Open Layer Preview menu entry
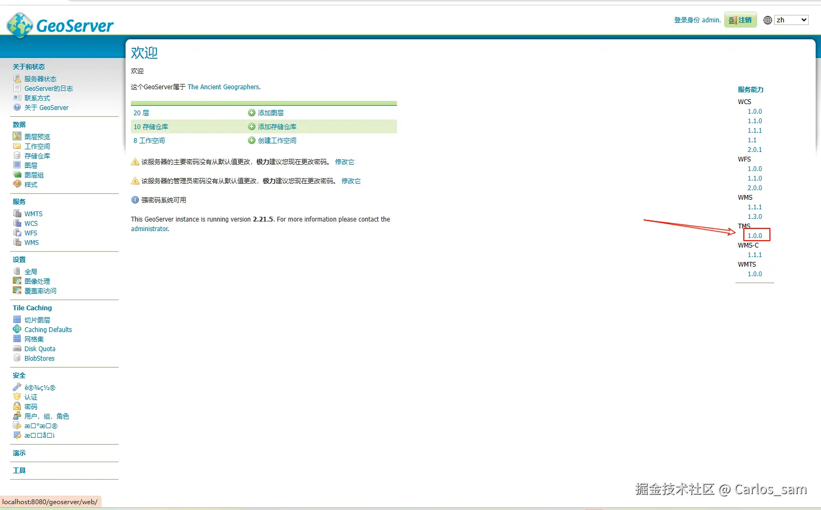Viewport: 821px width, 510px height. click(37, 137)
